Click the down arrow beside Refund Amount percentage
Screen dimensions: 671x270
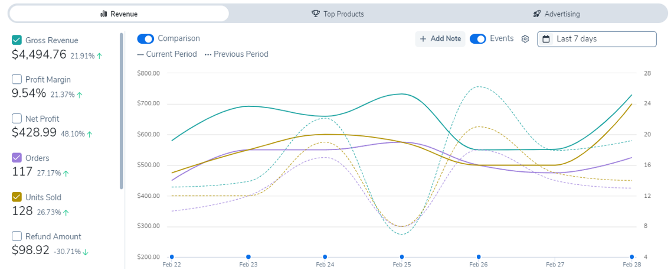coord(86,252)
